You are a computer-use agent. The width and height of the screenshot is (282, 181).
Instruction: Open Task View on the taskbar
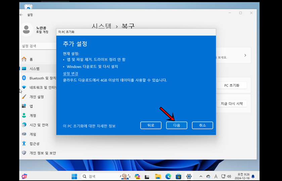[x=147, y=176]
